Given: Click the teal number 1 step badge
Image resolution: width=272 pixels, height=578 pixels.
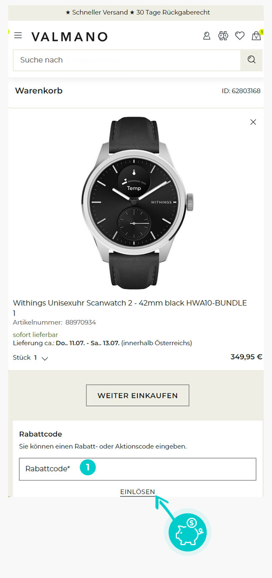Looking at the screenshot, I should (87, 468).
